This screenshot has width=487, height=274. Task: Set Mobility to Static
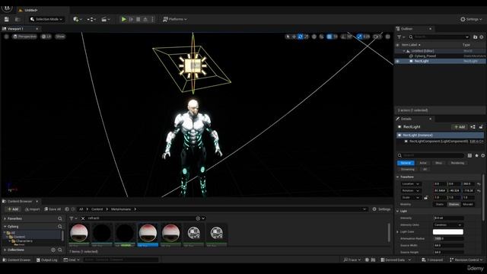440,205
